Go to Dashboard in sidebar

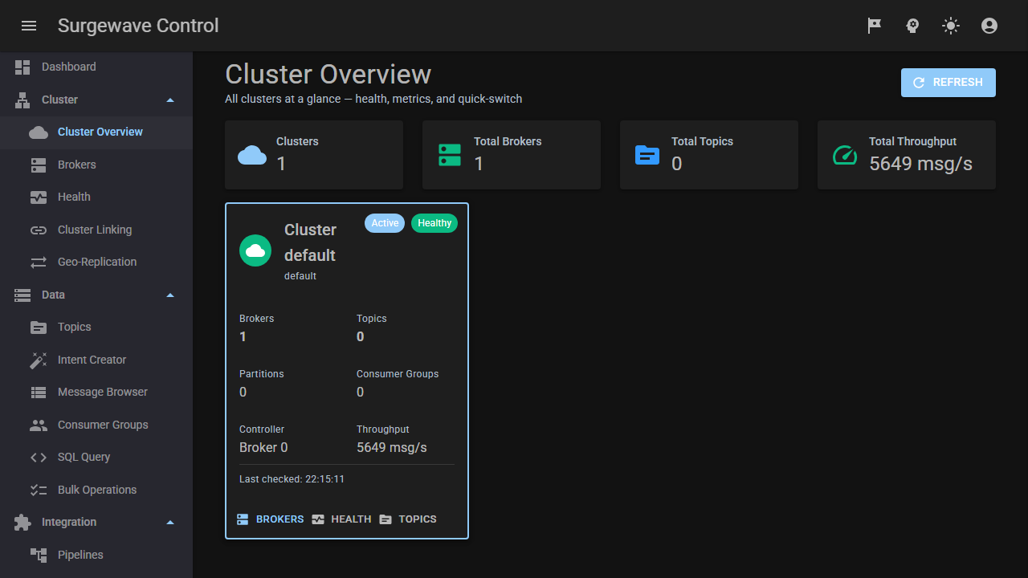click(x=96, y=67)
